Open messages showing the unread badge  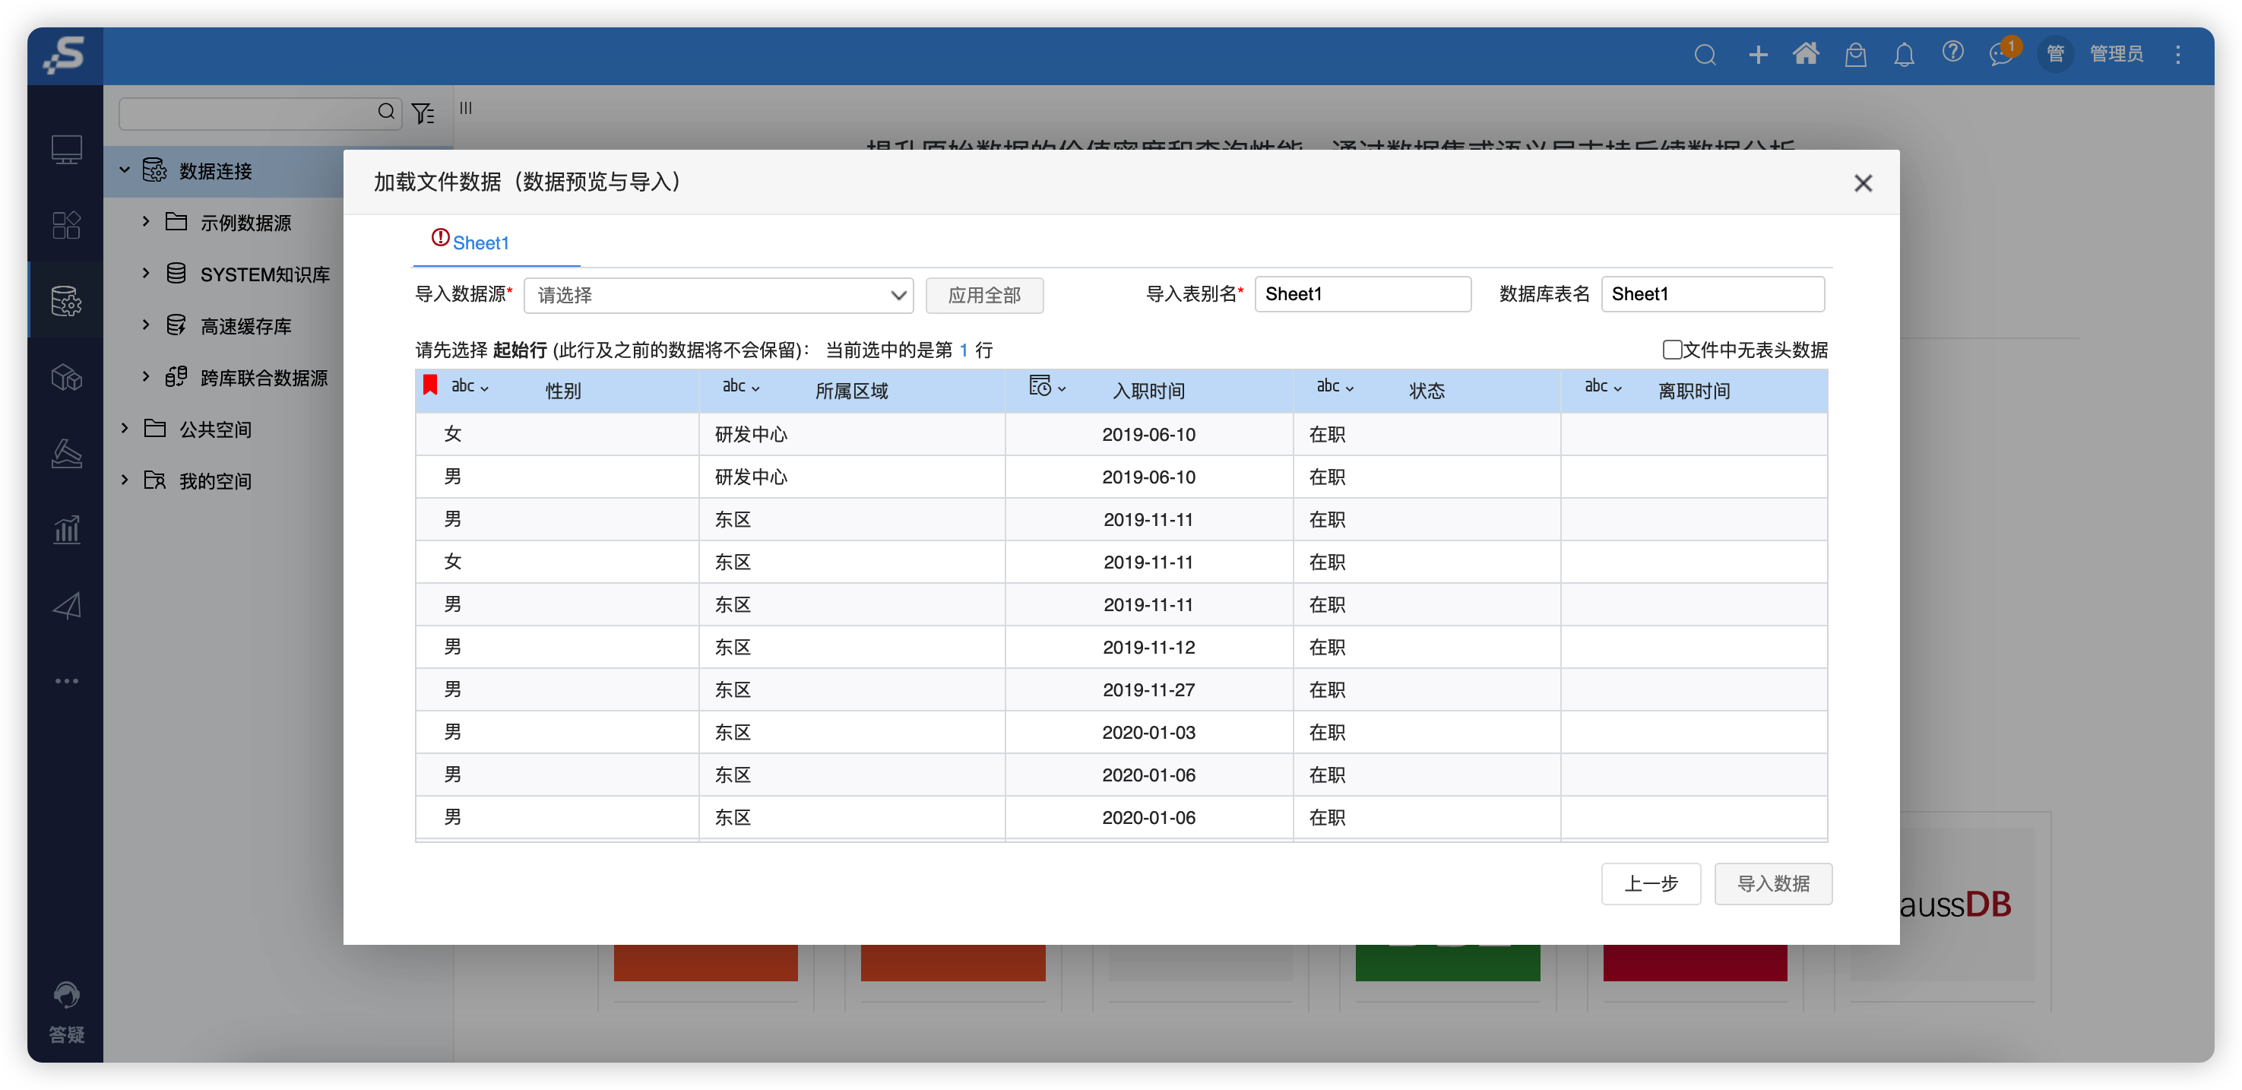1999,54
